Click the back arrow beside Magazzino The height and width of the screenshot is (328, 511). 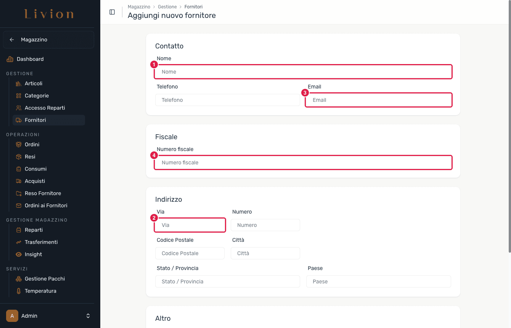(x=12, y=40)
